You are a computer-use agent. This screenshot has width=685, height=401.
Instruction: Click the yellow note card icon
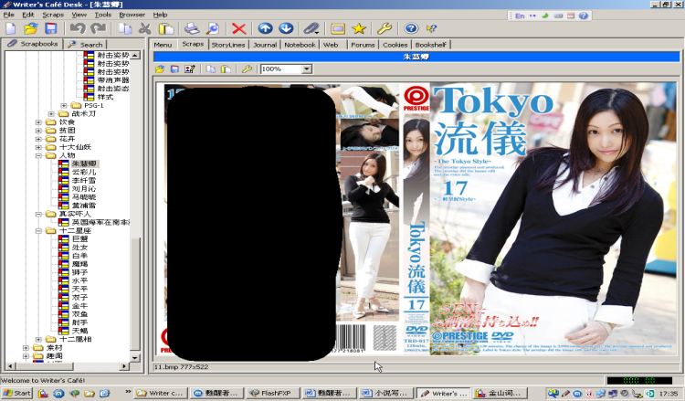coord(338,29)
